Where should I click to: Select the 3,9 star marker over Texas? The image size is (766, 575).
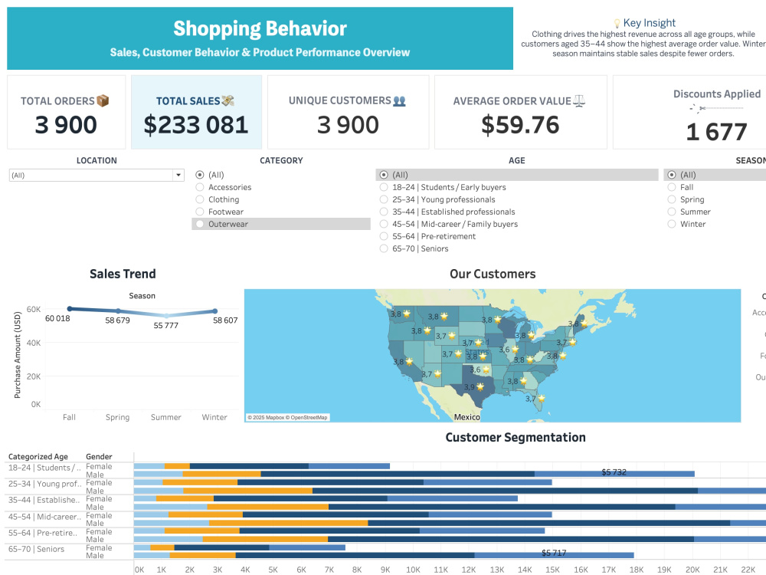pos(480,386)
